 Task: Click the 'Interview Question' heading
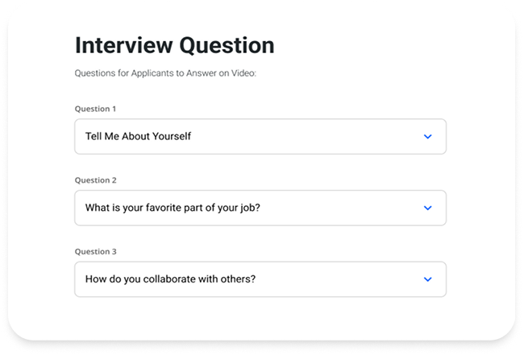174,45
